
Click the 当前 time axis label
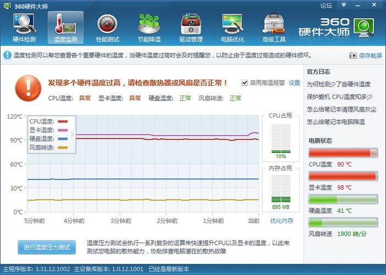pos(254,221)
